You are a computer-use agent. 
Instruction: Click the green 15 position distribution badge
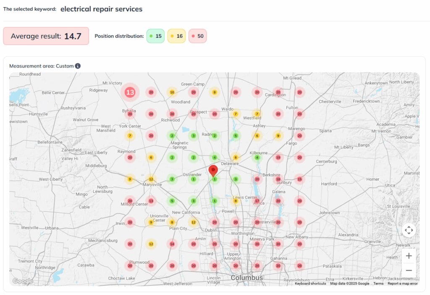click(x=155, y=36)
